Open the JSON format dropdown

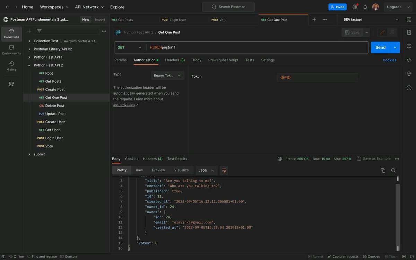pos(207,170)
